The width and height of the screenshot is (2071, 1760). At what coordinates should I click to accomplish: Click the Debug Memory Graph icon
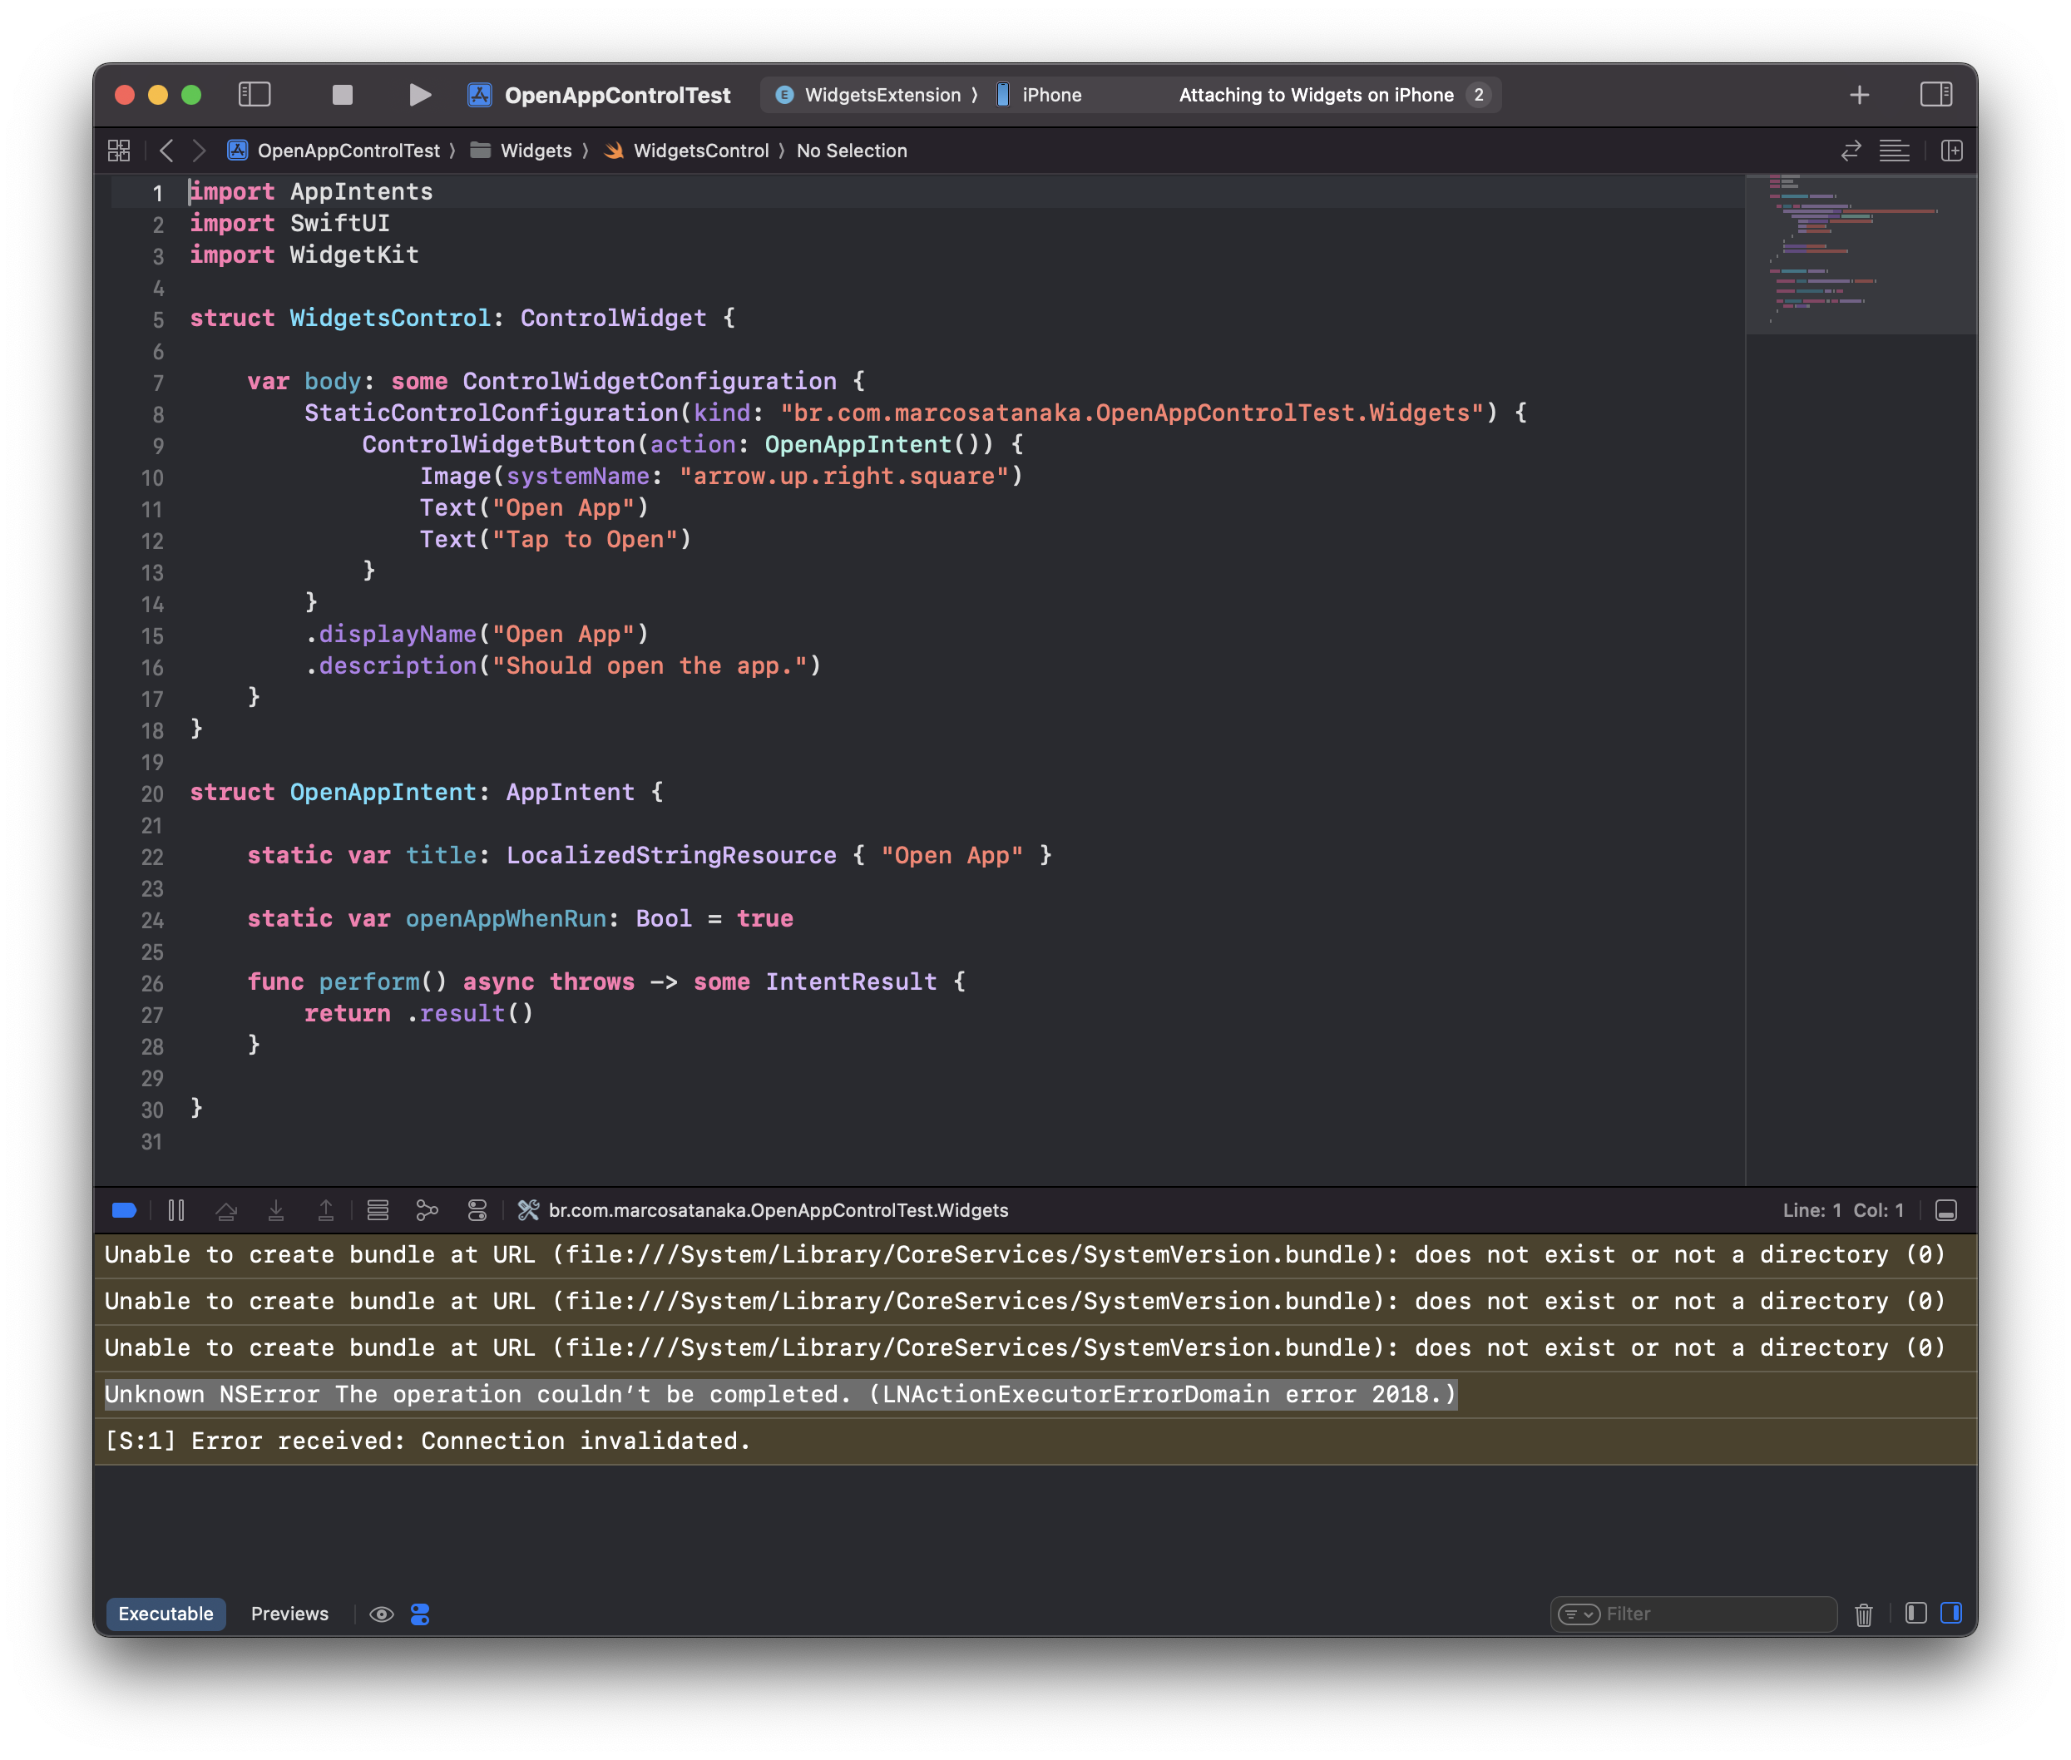click(427, 1210)
